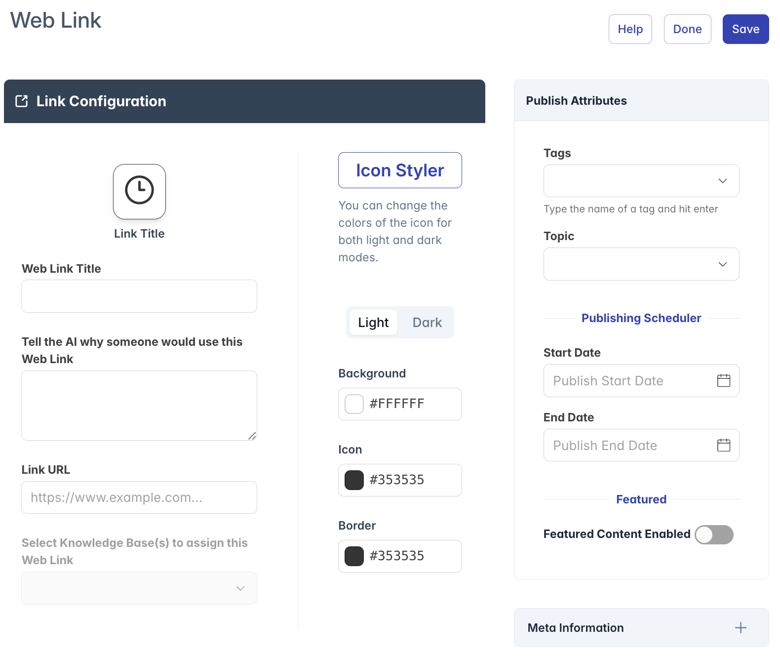Click the 'Type the name of a tag' hint
This screenshot has height=659, width=780.
[x=630, y=209]
